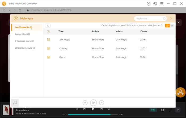Expand the player with bottom-right chevron
Image resolution: width=186 pixels, height=118 pixels.
point(178,110)
